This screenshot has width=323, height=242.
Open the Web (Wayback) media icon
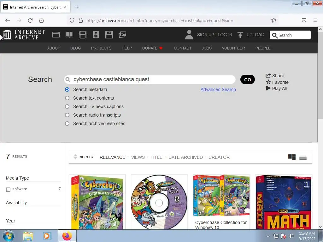click(56, 35)
